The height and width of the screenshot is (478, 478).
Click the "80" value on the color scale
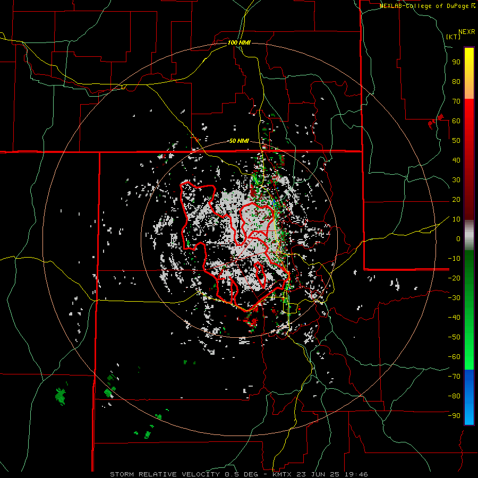(456, 82)
